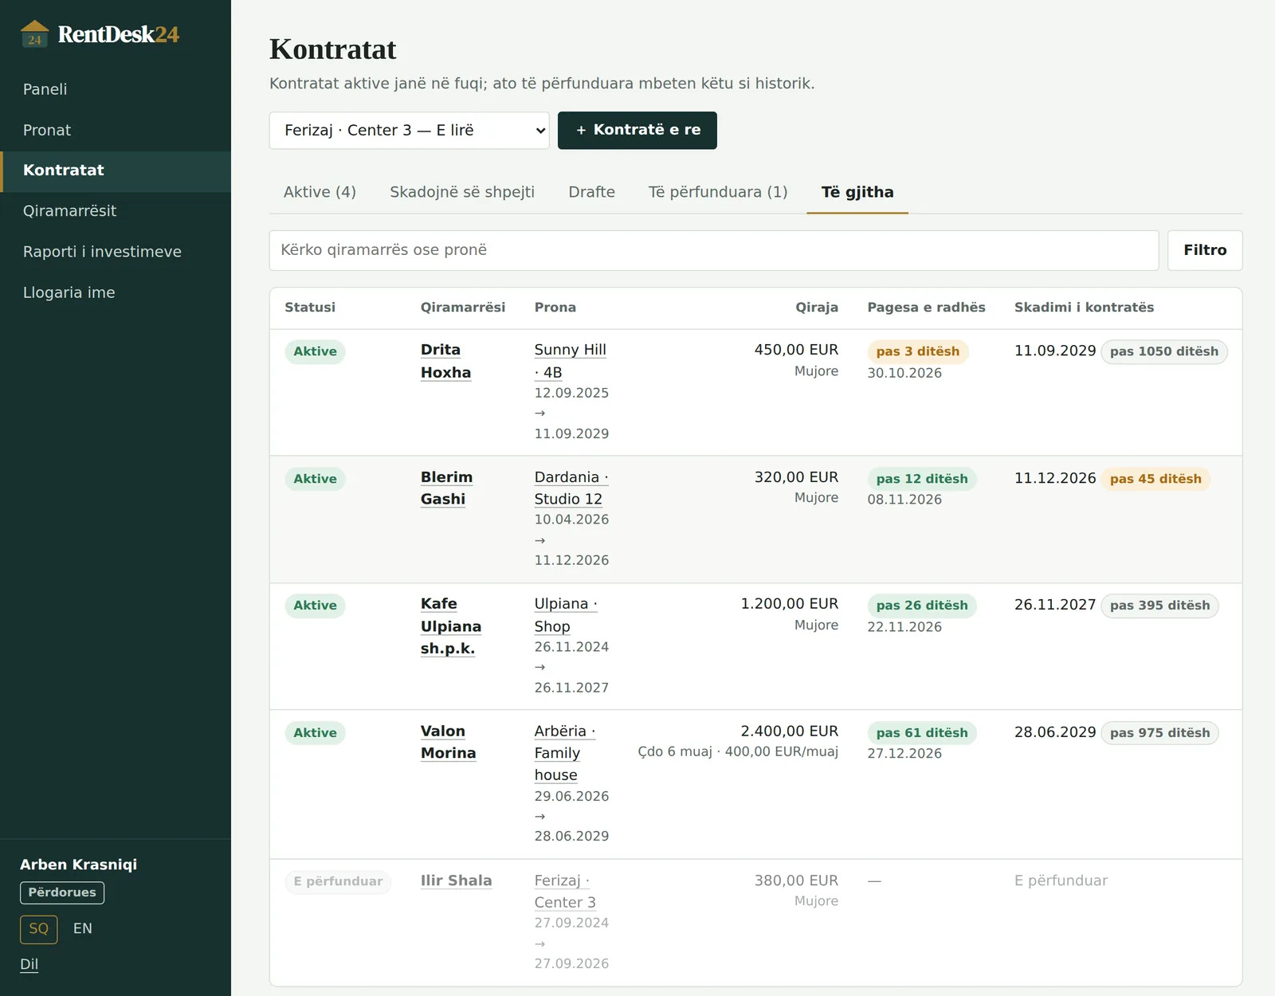Select the Drafte tab

(x=591, y=192)
